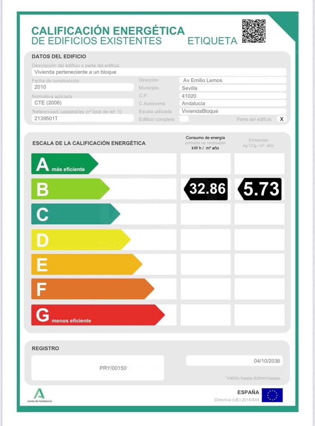Image resolution: width=315 pixels, height=426 pixels.
Task: Select the Municipio field showing Sevilla
Action: 233,88
